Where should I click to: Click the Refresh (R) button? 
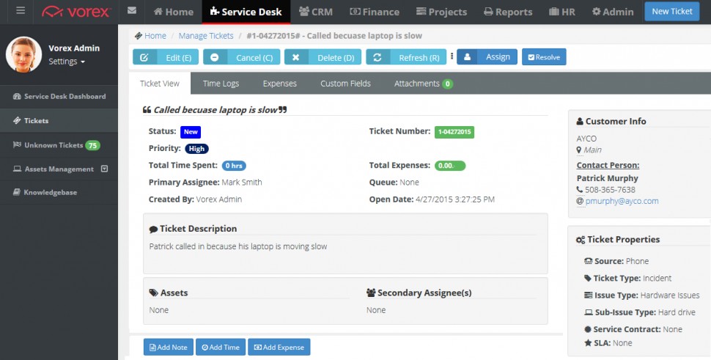406,57
